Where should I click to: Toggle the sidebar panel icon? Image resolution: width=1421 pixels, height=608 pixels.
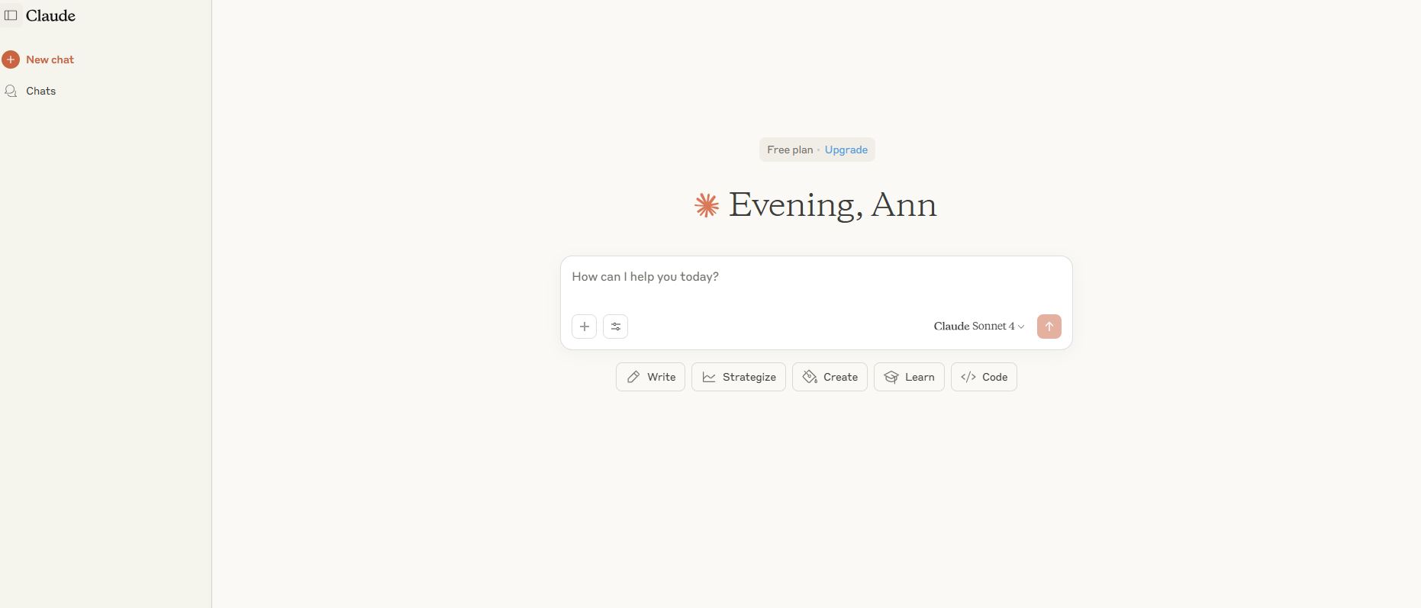(11, 15)
